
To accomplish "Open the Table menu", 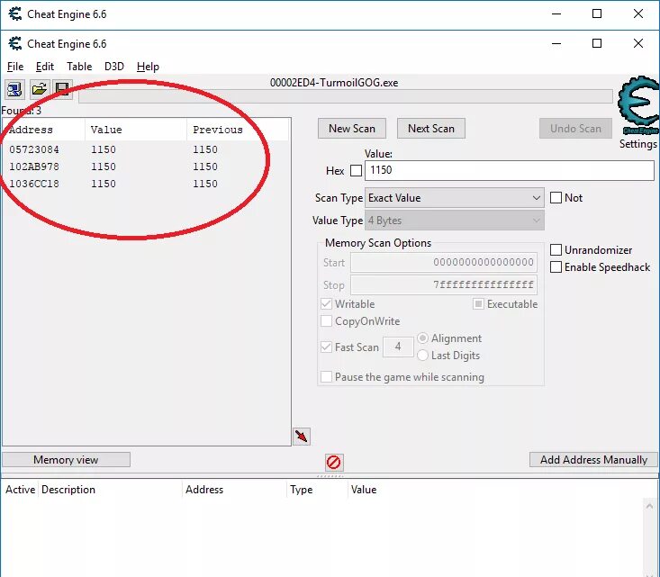I will 79,67.
